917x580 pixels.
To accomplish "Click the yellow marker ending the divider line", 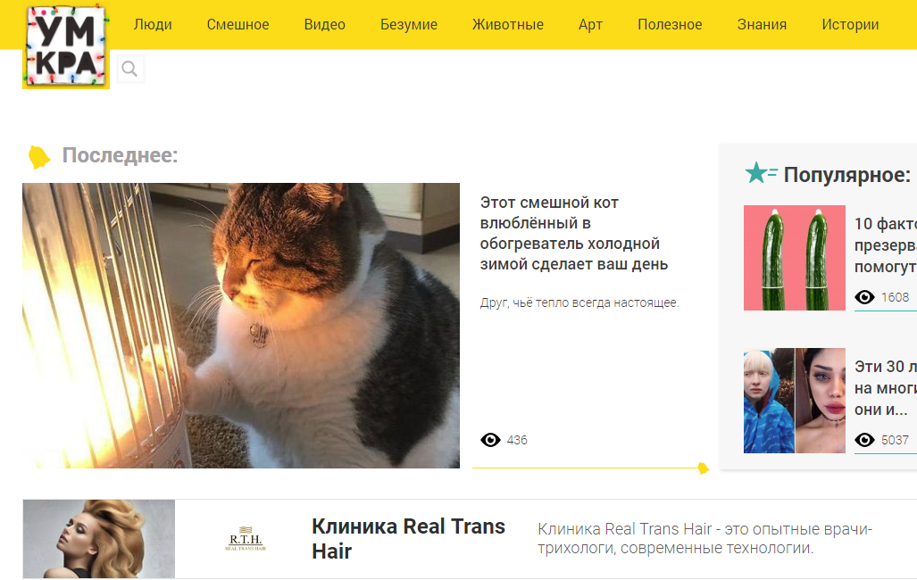I will pos(703,468).
